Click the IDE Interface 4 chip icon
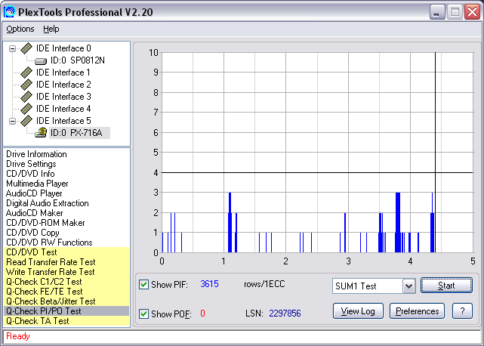 tap(26, 109)
